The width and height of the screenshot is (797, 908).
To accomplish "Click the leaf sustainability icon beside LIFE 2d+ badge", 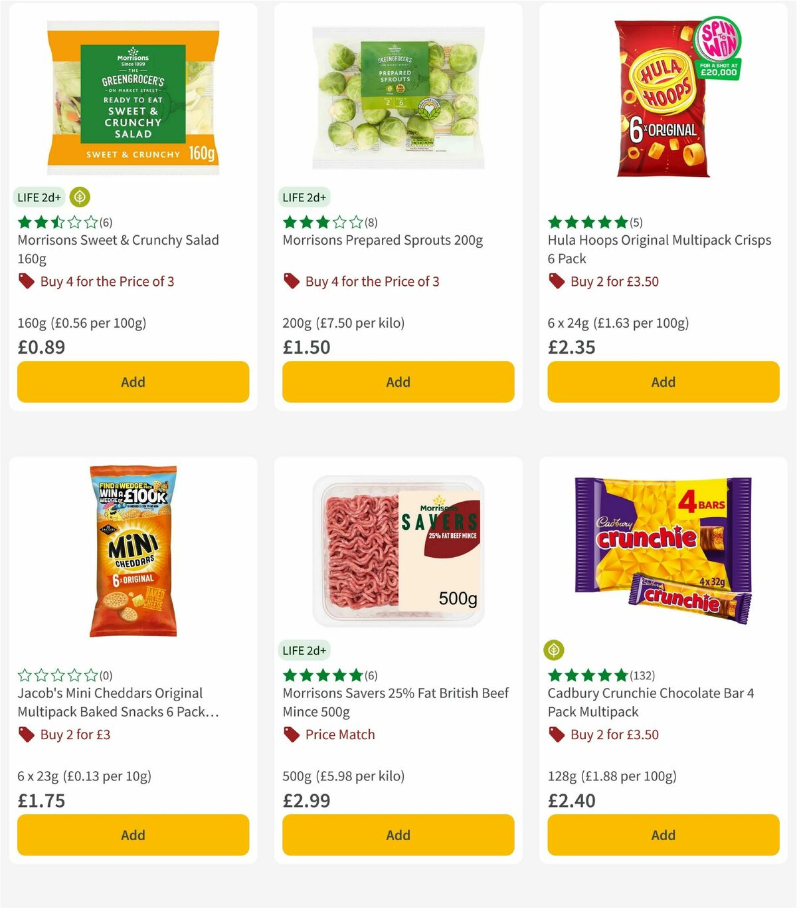I will point(80,197).
